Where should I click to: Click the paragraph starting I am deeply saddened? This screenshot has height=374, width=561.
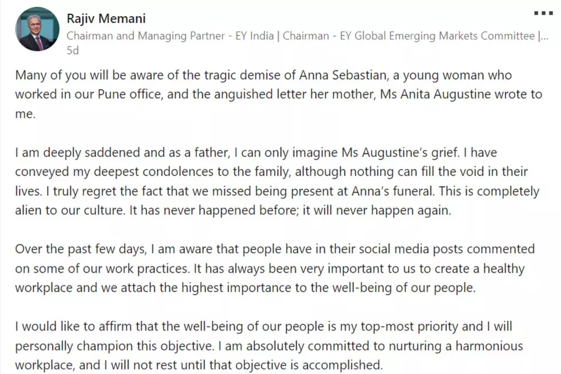click(x=277, y=182)
